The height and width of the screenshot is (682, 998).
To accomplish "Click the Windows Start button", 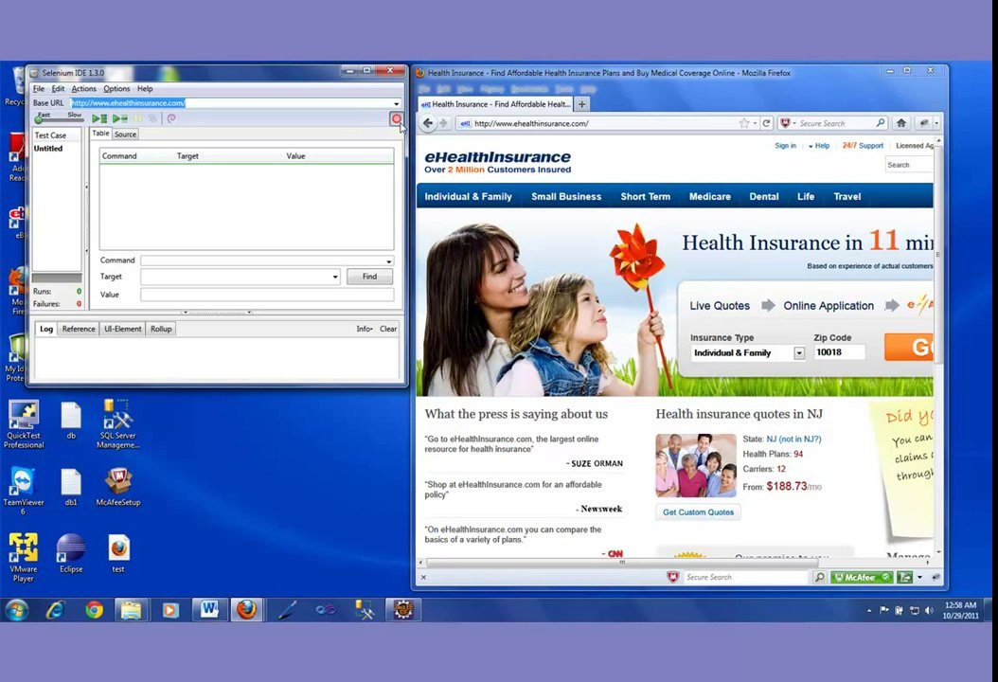I will click(x=16, y=610).
